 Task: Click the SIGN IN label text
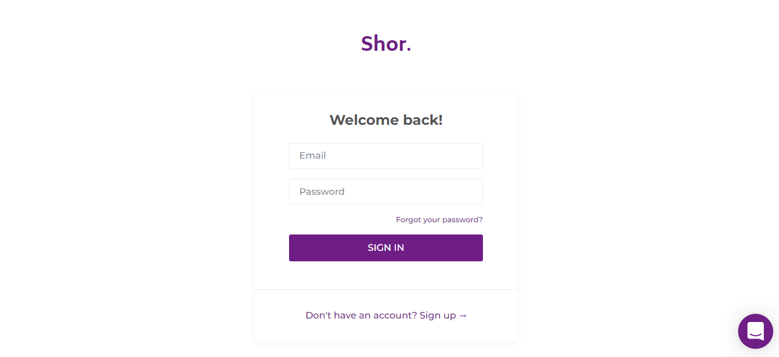(385, 248)
